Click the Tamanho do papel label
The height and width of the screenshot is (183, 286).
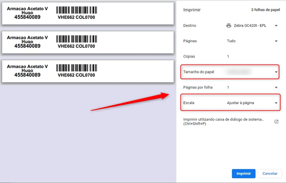199,72
